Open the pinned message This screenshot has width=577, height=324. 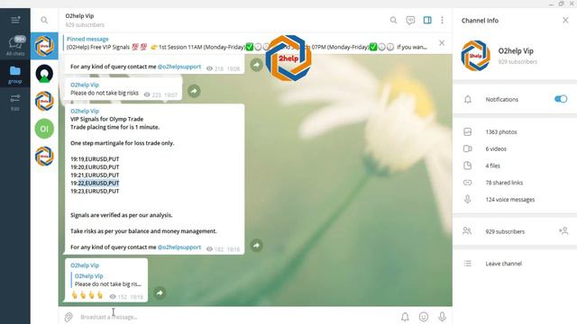click(246, 43)
